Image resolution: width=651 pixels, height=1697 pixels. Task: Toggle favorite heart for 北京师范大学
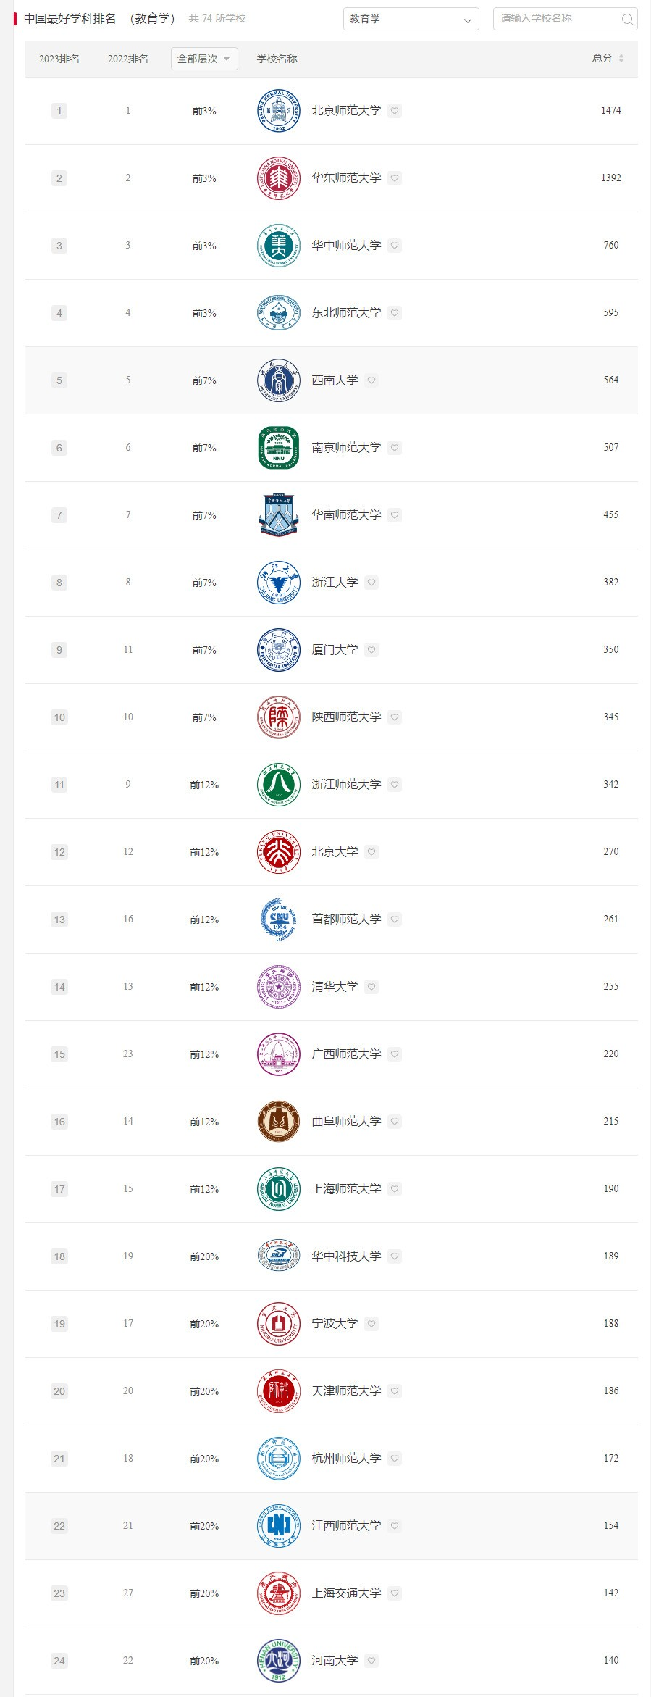pos(395,111)
